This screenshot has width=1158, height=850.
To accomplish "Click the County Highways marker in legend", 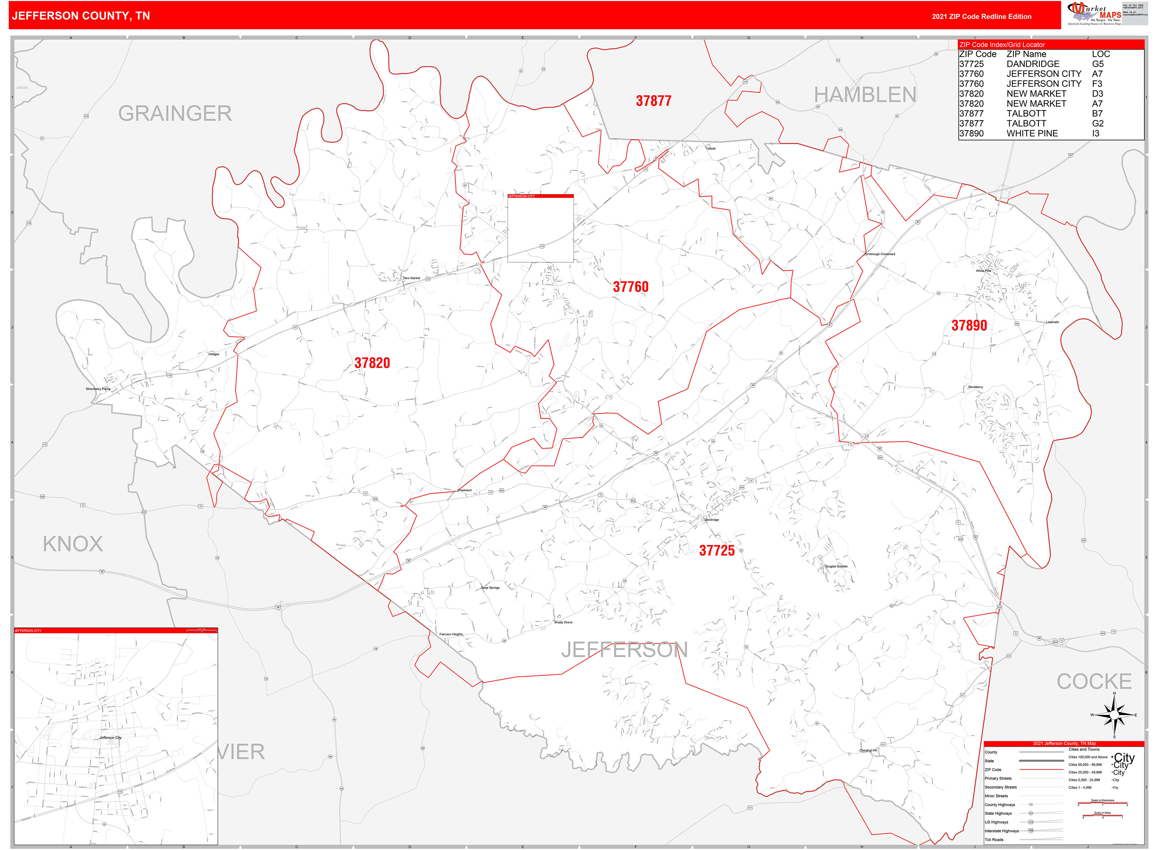I will tap(1031, 805).
